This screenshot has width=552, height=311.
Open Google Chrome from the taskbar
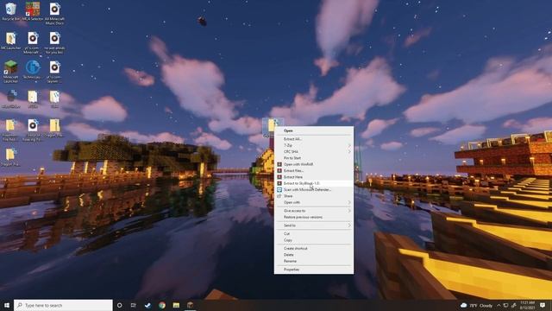click(x=162, y=305)
